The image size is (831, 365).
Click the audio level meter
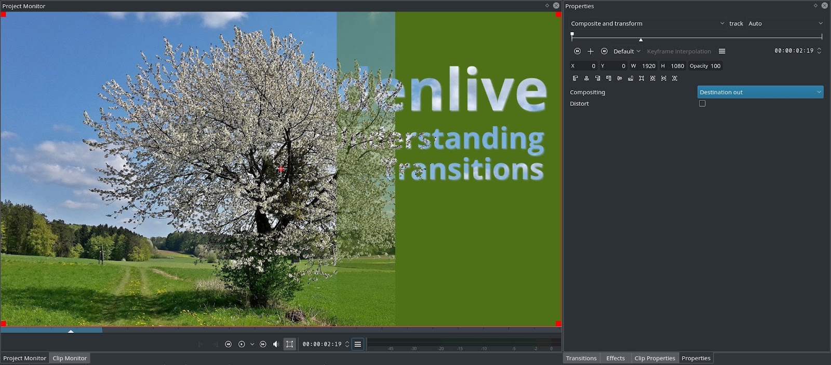464,344
